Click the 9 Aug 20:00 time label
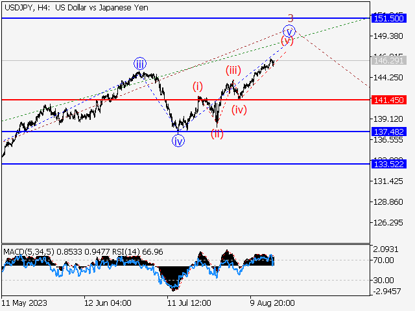 point(272,303)
